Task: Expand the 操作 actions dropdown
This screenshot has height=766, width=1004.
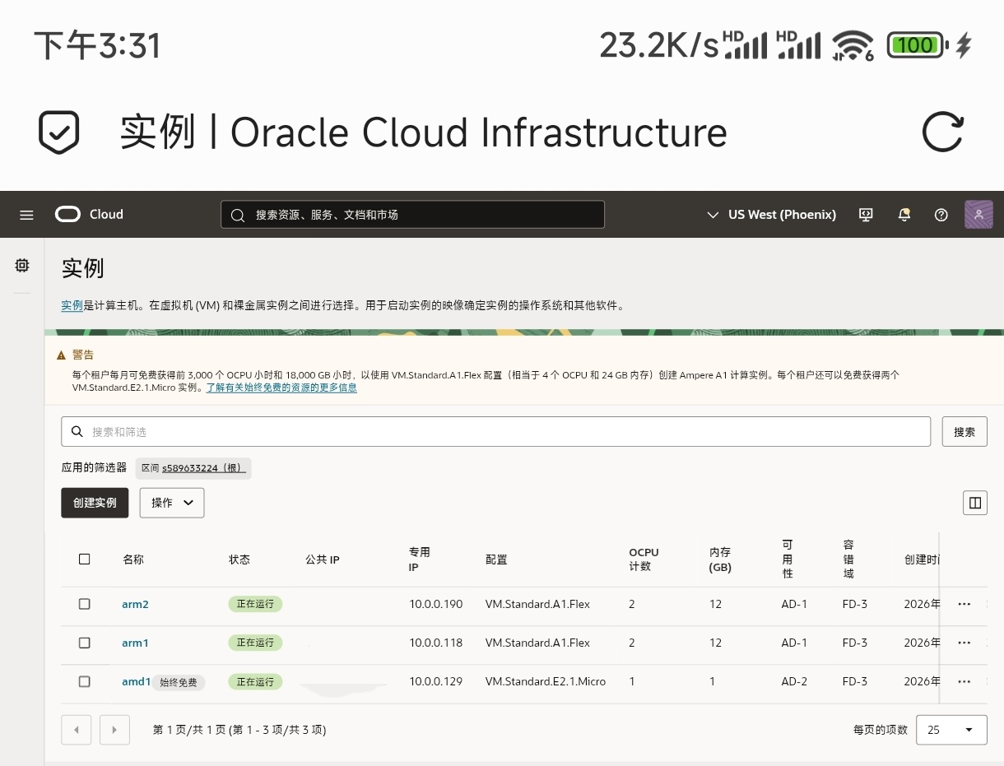Action: point(172,503)
